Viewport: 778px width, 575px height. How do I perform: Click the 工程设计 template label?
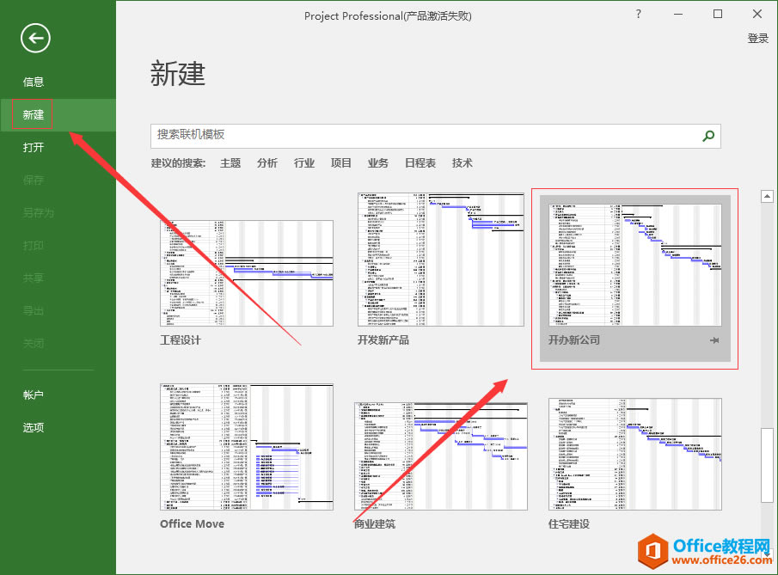(x=181, y=340)
